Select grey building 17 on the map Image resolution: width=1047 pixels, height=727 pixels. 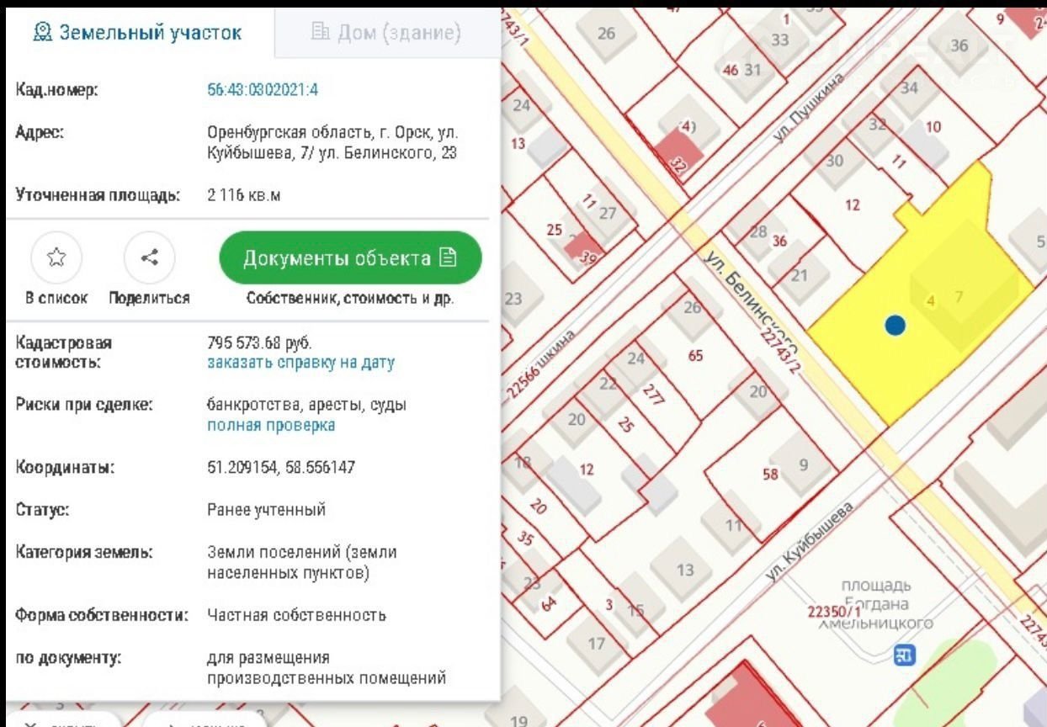coord(596,645)
